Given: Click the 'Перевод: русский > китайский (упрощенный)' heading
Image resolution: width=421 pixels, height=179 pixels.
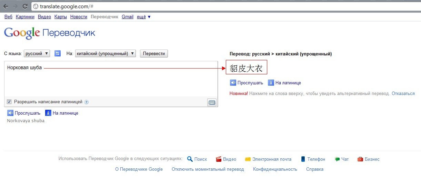Looking at the screenshot, I should tap(281, 54).
